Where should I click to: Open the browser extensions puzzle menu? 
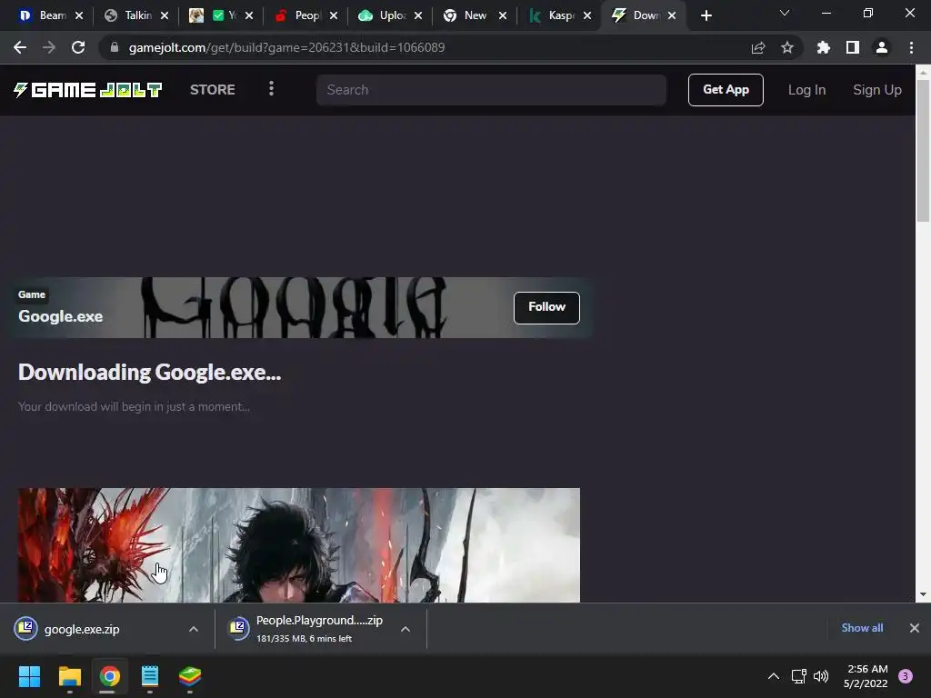(x=824, y=47)
